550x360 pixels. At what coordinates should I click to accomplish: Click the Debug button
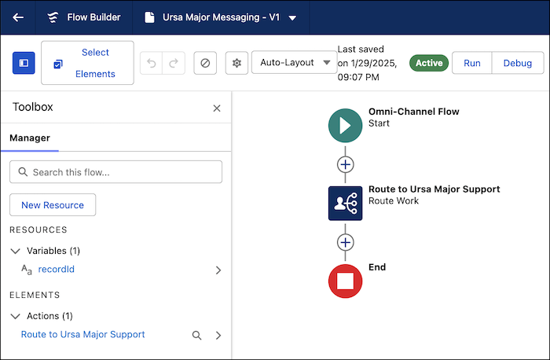click(517, 63)
